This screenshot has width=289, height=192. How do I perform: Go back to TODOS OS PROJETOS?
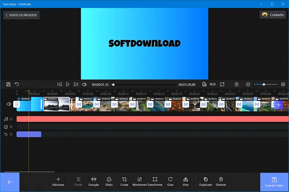click(x=21, y=15)
